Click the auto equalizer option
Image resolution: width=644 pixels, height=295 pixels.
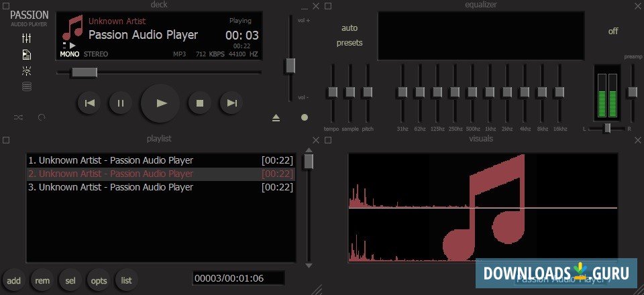coord(350,28)
